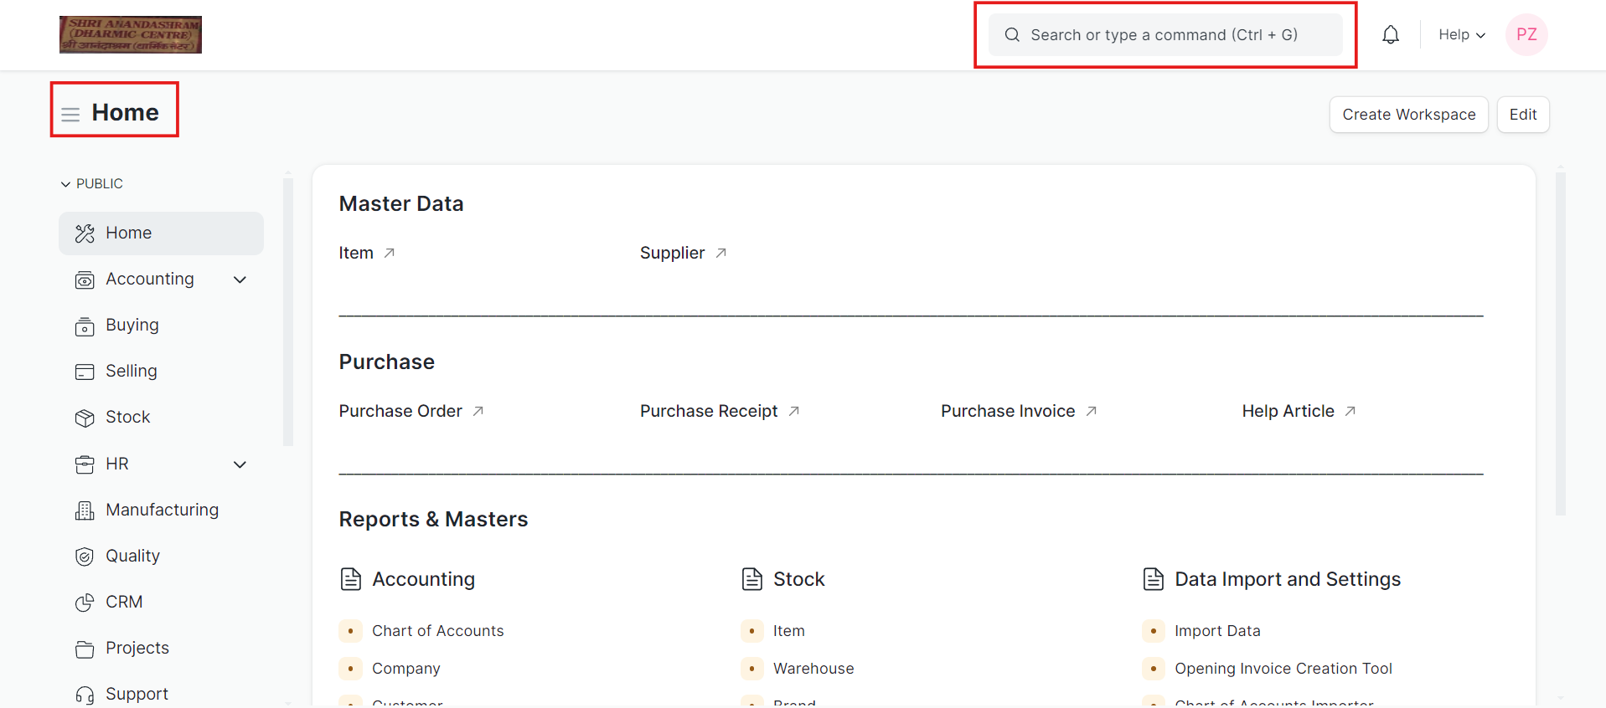Open the Chart of Accounts link

(437, 631)
